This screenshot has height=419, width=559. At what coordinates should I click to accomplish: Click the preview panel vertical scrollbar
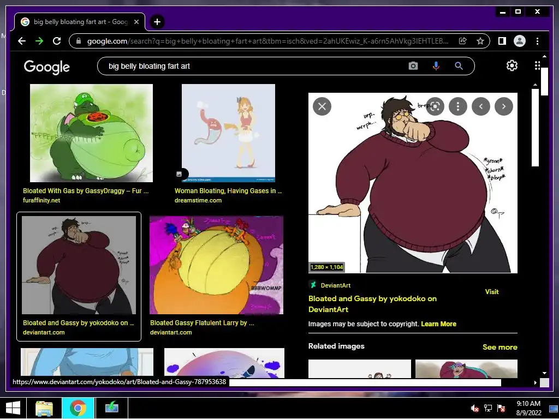[x=535, y=128]
